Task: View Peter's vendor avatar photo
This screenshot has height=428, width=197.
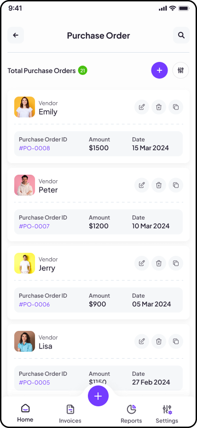Action: pyautogui.click(x=25, y=185)
